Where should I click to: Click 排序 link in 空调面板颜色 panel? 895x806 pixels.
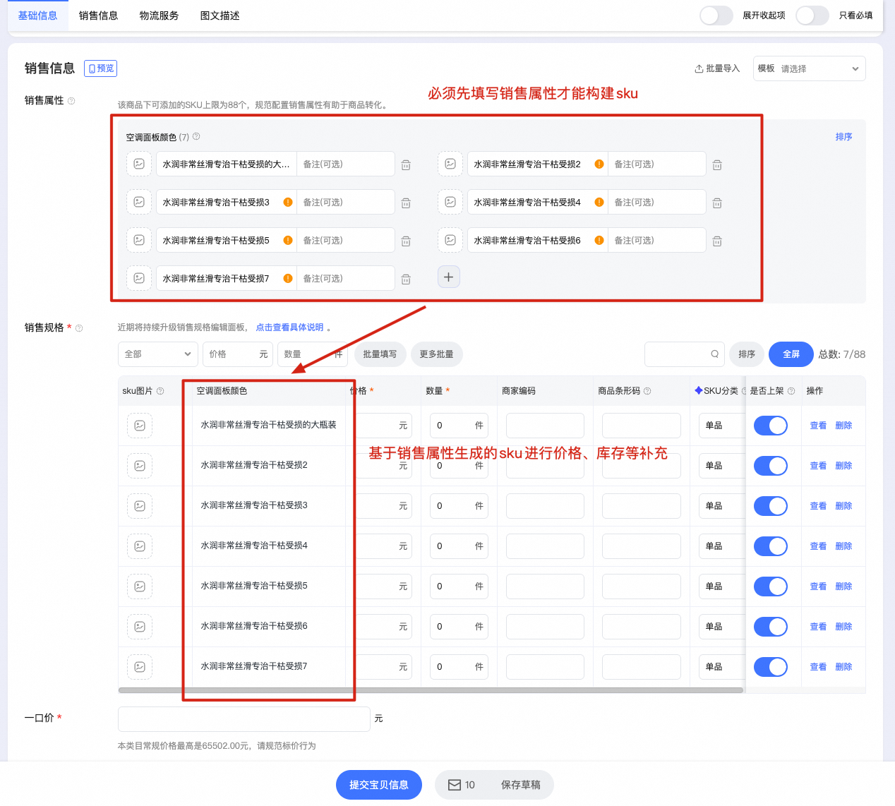click(x=843, y=137)
